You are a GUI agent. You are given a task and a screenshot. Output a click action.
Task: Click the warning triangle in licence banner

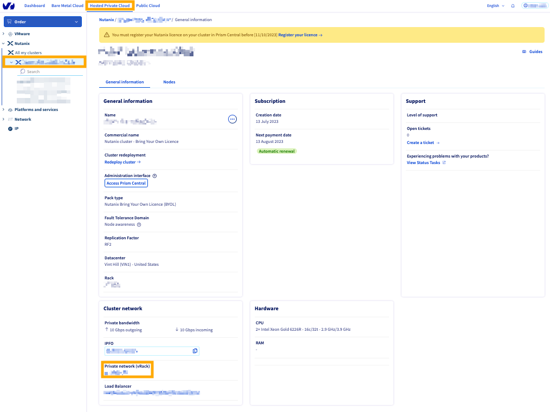click(x=107, y=35)
